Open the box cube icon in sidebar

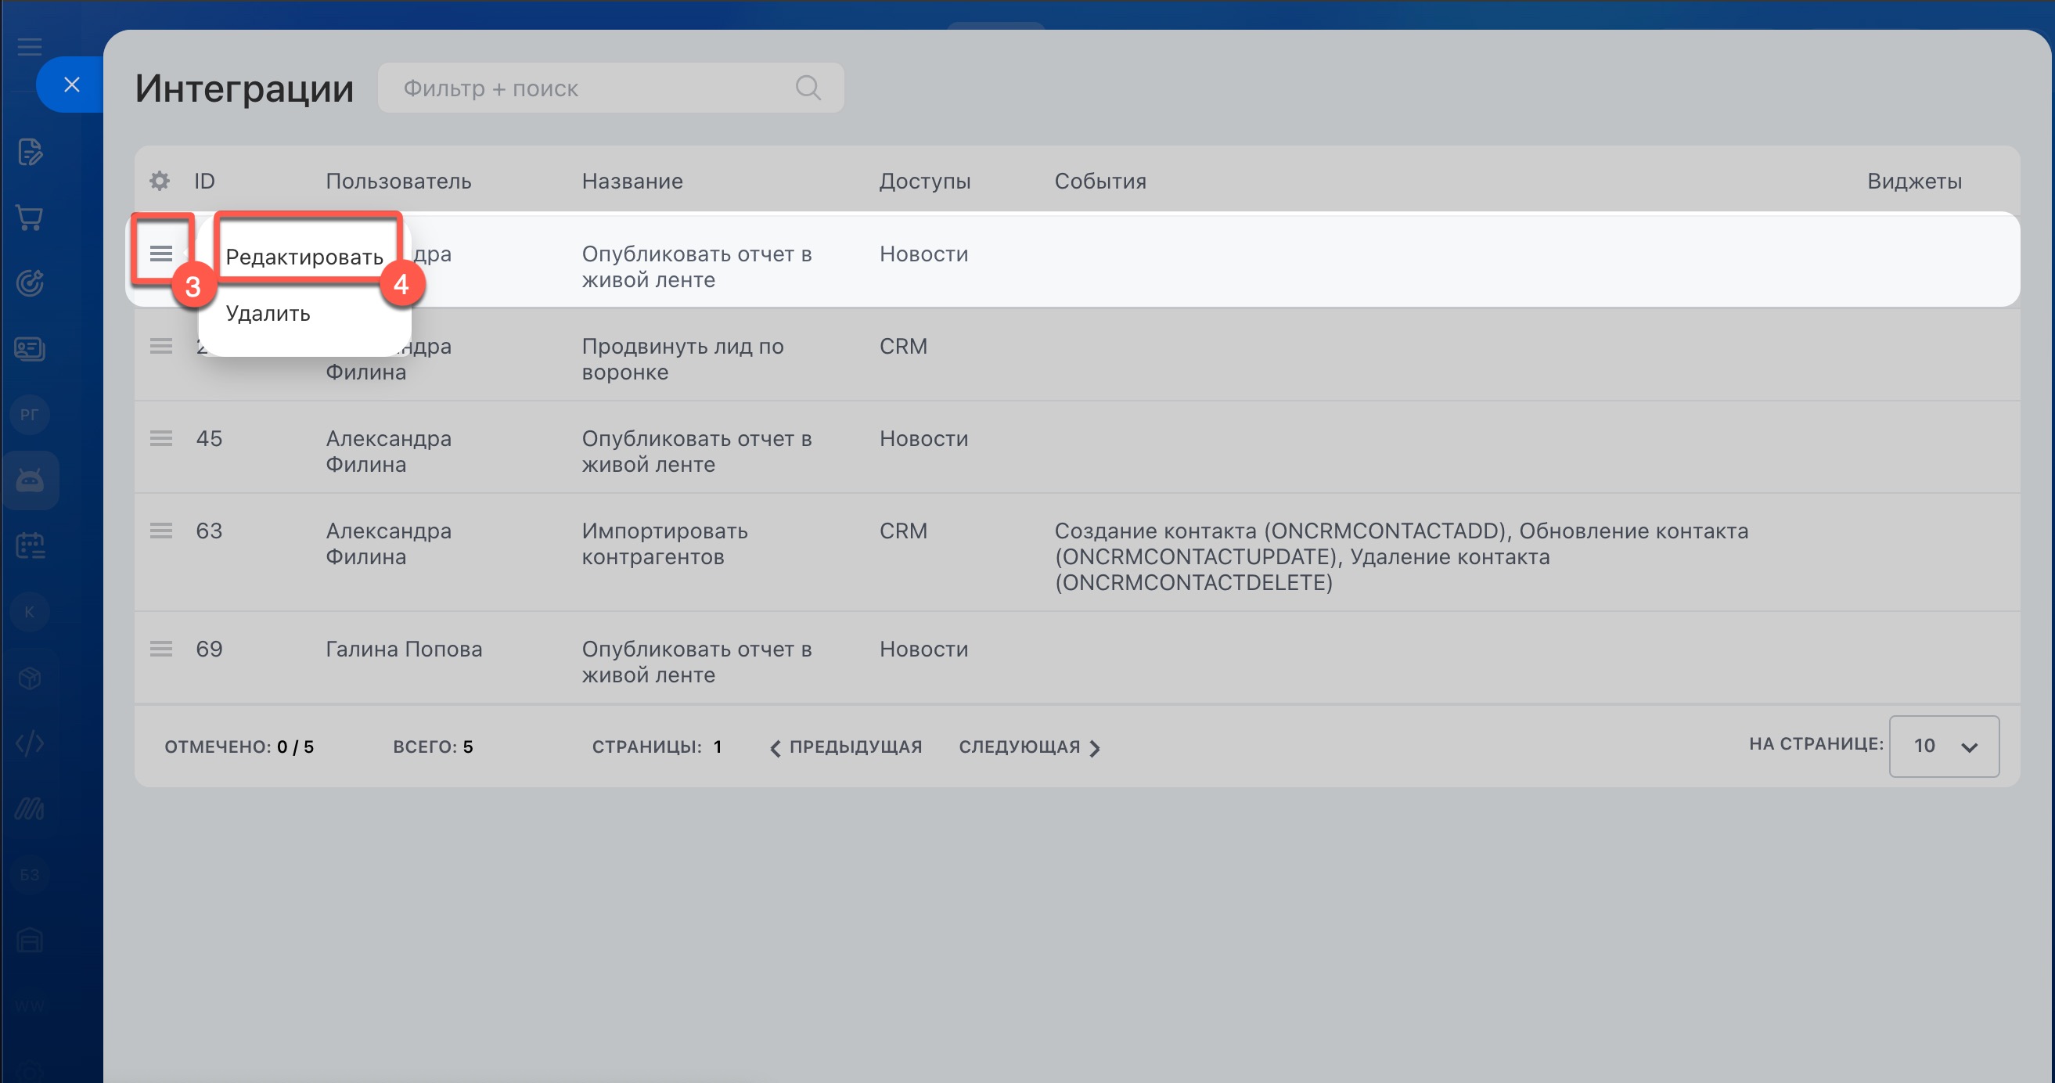click(x=30, y=678)
